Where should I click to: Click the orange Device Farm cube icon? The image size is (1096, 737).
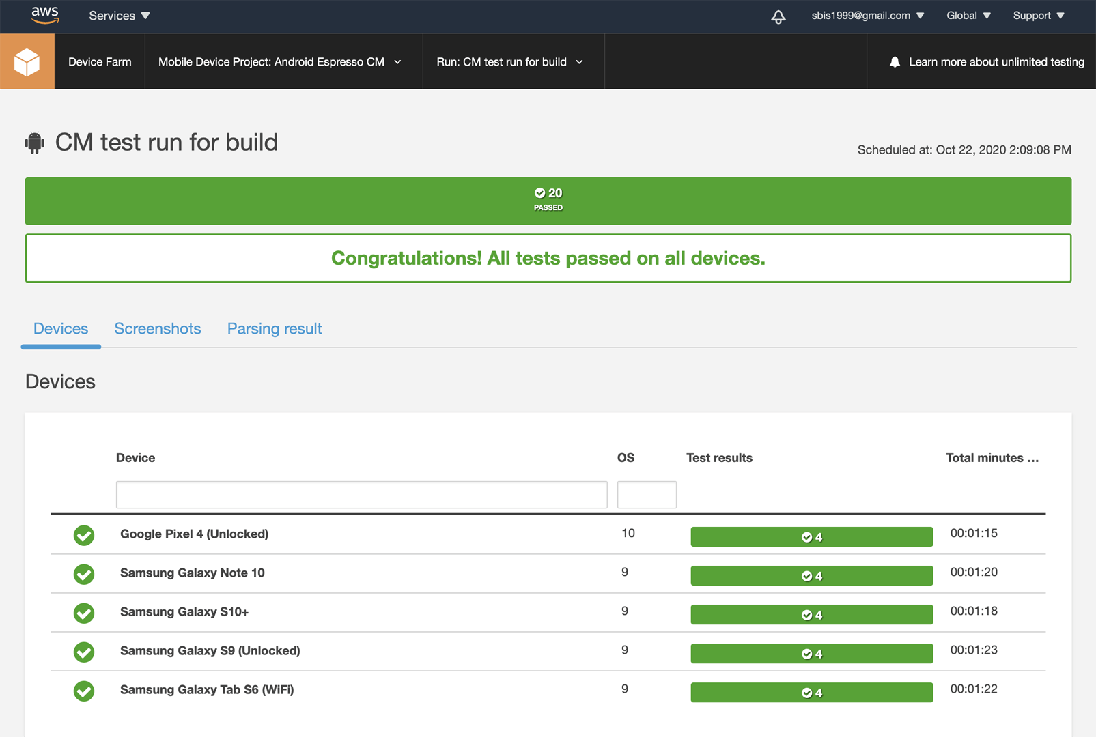pyautogui.click(x=27, y=61)
